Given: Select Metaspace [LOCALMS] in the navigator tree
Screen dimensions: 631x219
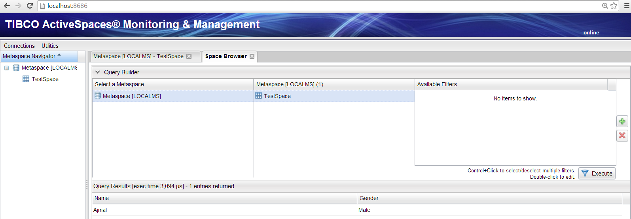Looking at the screenshot, I should [x=49, y=68].
